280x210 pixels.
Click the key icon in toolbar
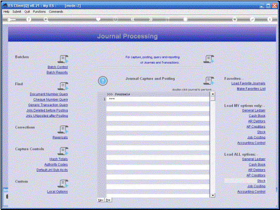click(x=11, y=20)
